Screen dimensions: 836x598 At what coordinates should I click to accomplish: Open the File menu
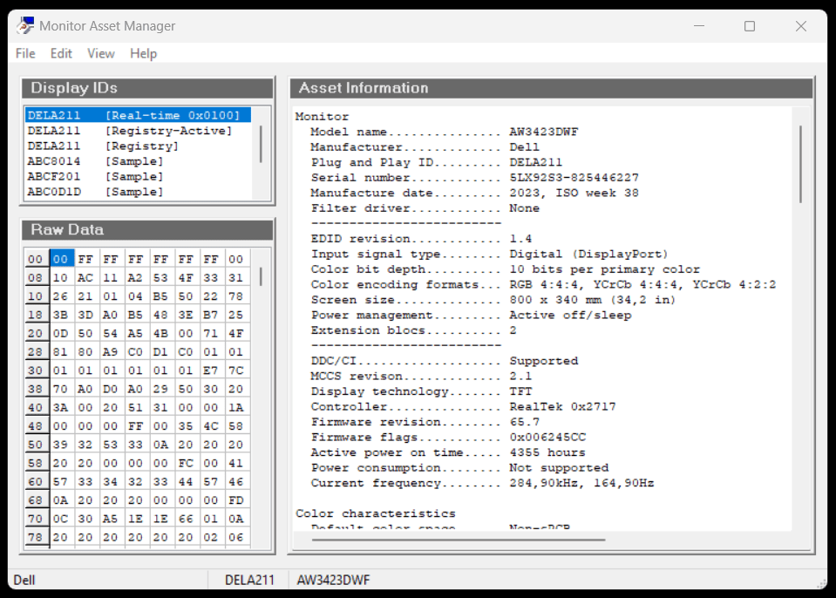[25, 53]
